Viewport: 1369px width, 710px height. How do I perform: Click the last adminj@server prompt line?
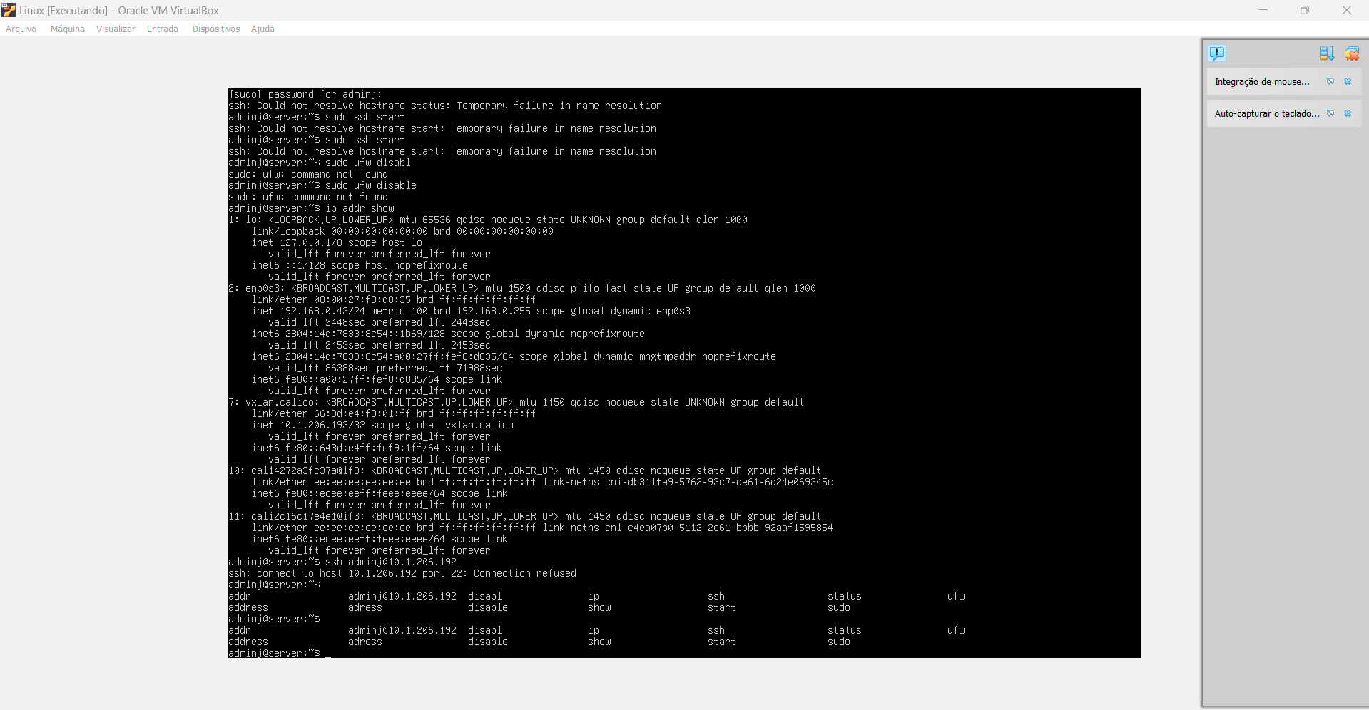click(x=280, y=653)
